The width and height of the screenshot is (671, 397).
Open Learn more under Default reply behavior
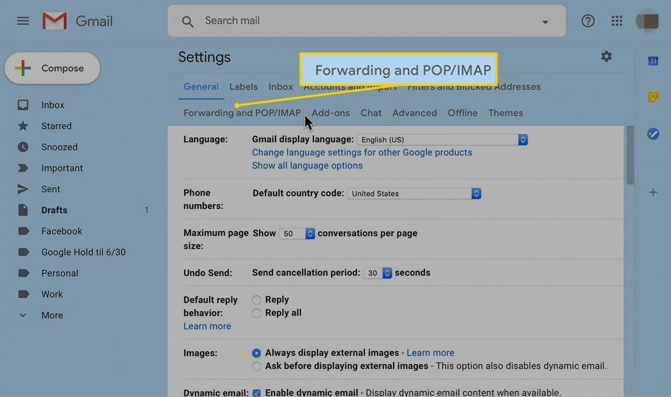(207, 326)
